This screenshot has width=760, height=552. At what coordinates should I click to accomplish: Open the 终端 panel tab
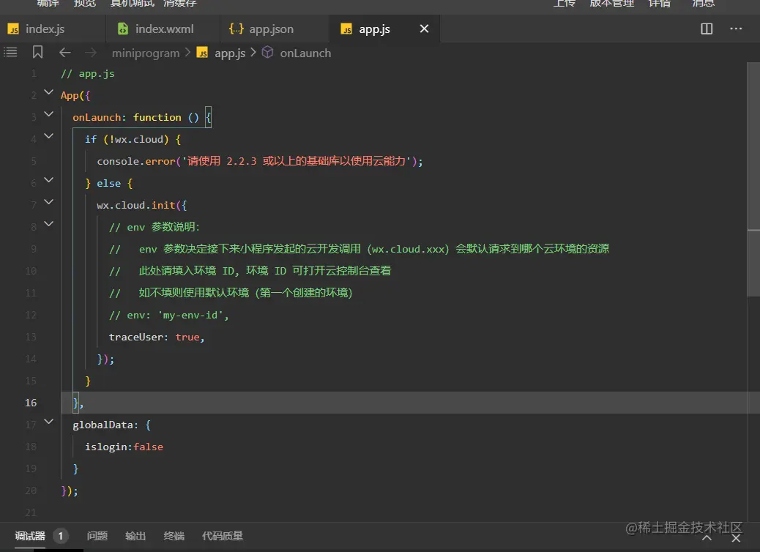point(174,535)
